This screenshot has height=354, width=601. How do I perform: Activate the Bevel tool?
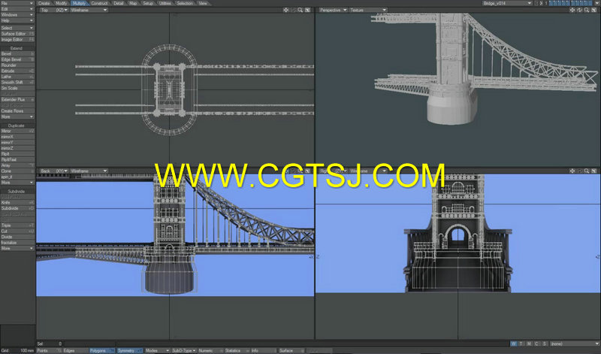pos(17,54)
